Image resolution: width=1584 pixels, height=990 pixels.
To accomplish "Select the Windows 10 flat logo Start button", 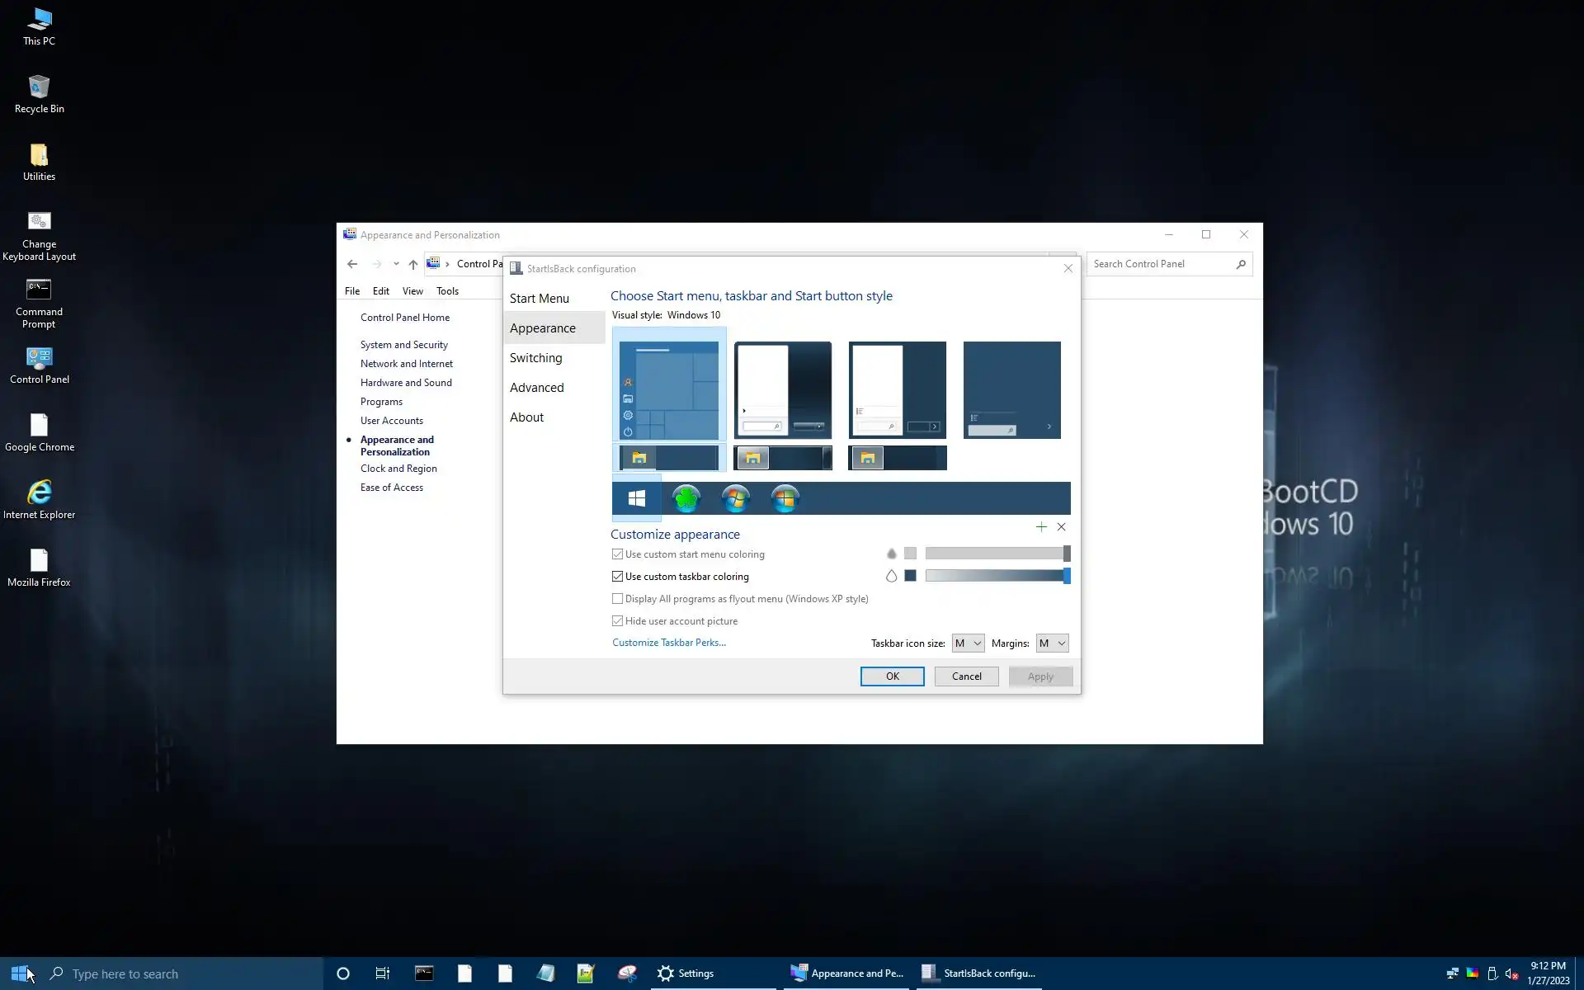I will [636, 498].
